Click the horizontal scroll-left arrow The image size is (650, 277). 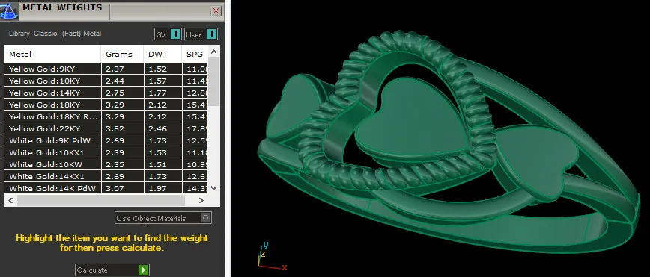pyautogui.click(x=10, y=200)
